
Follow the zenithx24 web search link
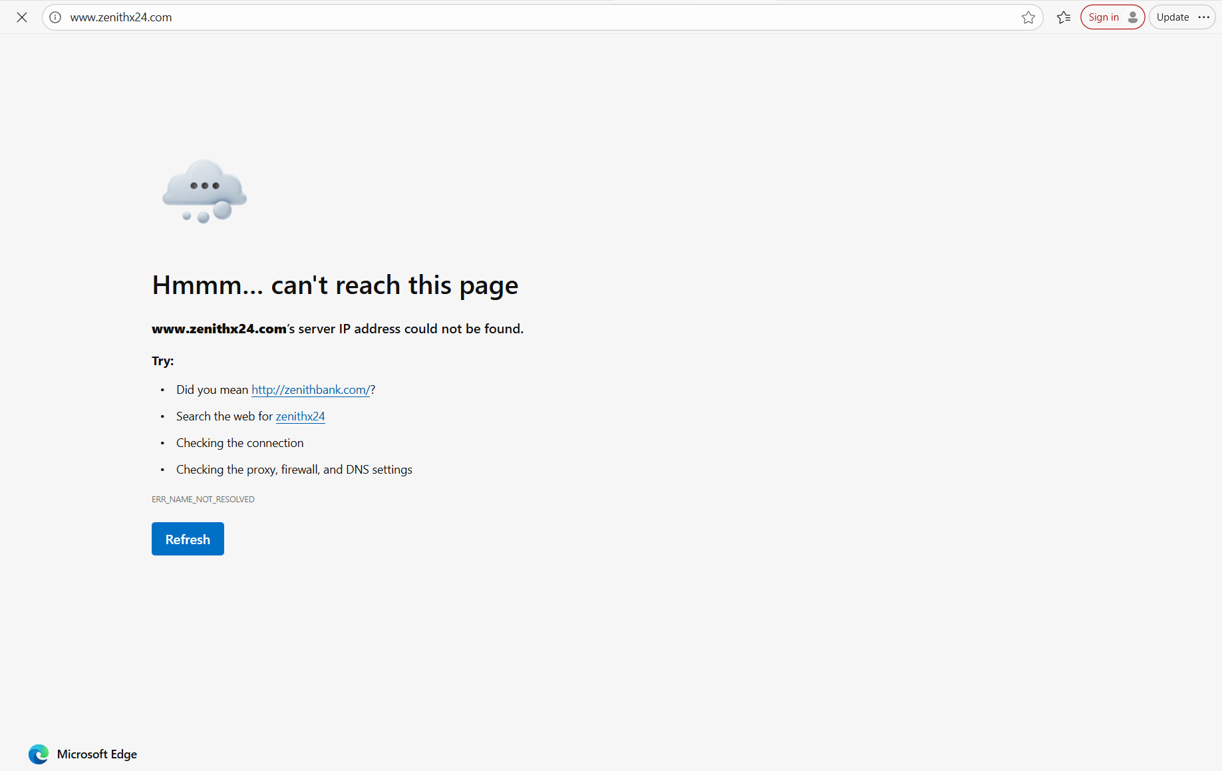coord(300,416)
